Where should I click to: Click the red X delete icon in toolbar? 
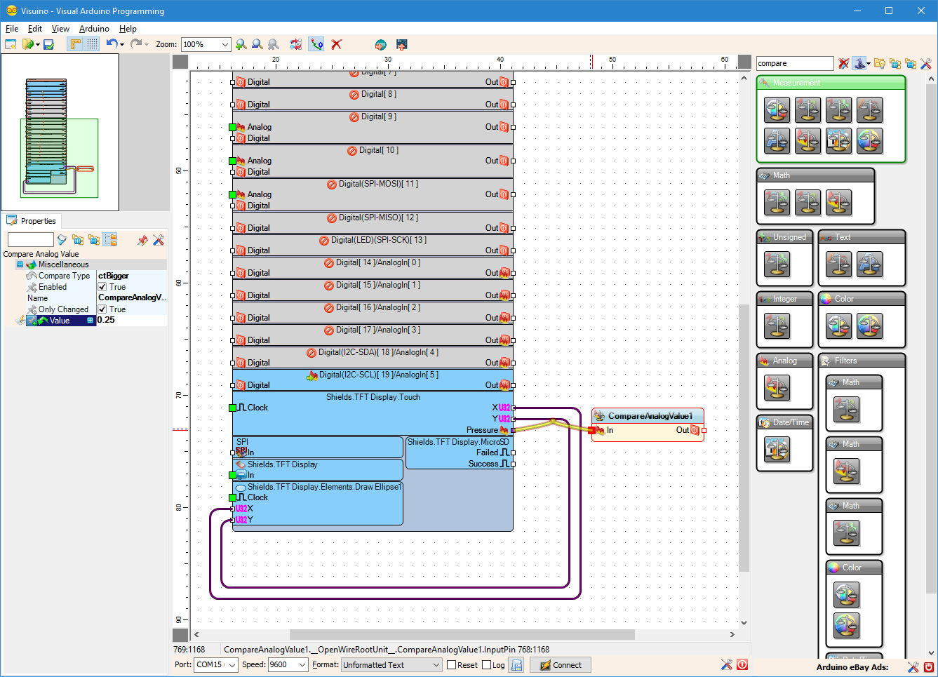coord(337,44)
